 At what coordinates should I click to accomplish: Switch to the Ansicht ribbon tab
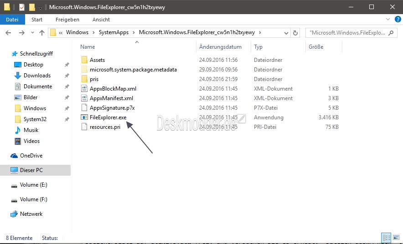101,20
